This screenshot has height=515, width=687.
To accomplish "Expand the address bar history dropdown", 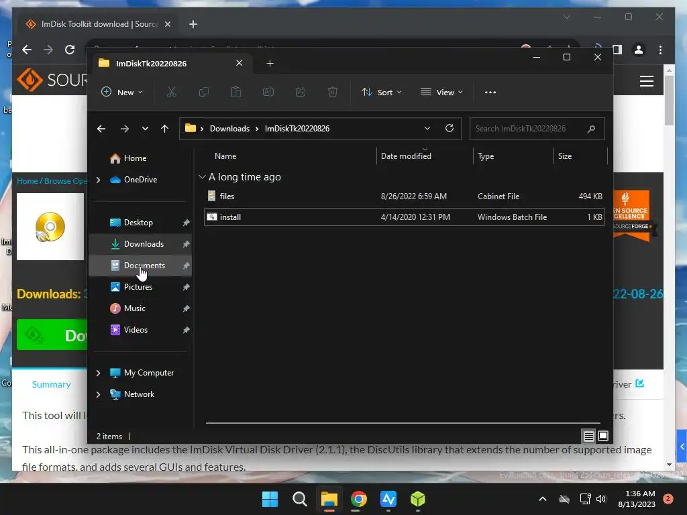I will (427, 128).
